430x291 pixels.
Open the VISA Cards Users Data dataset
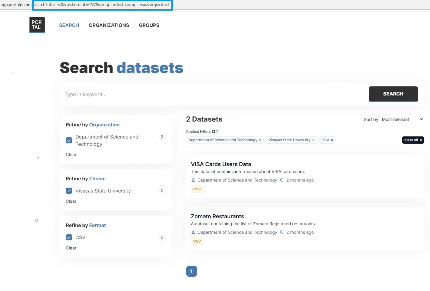click(221, 164)
